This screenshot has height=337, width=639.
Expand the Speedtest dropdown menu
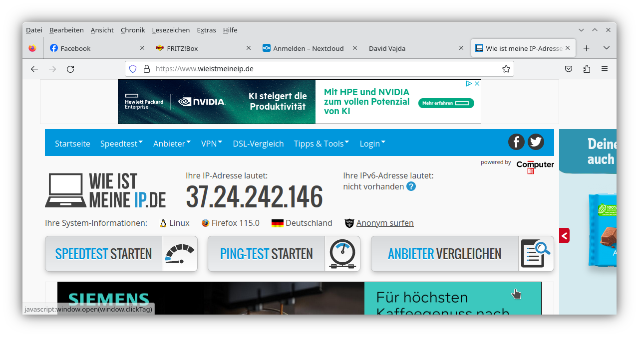click(121, 144)
